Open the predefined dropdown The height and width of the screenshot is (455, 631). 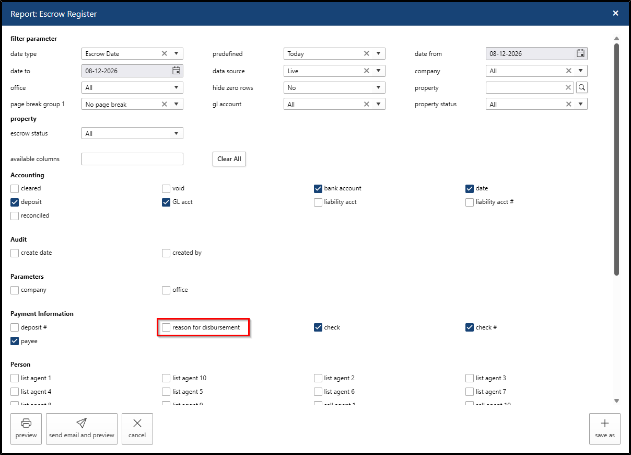[379, 53]
